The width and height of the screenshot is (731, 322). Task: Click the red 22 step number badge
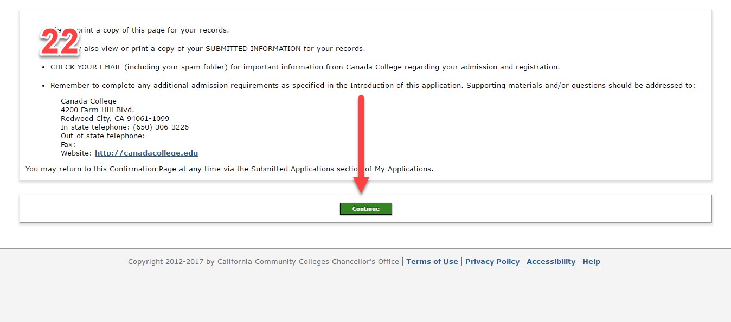[60, 42]
